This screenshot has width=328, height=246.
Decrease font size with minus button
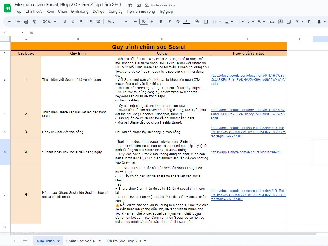tap(135, 22)
